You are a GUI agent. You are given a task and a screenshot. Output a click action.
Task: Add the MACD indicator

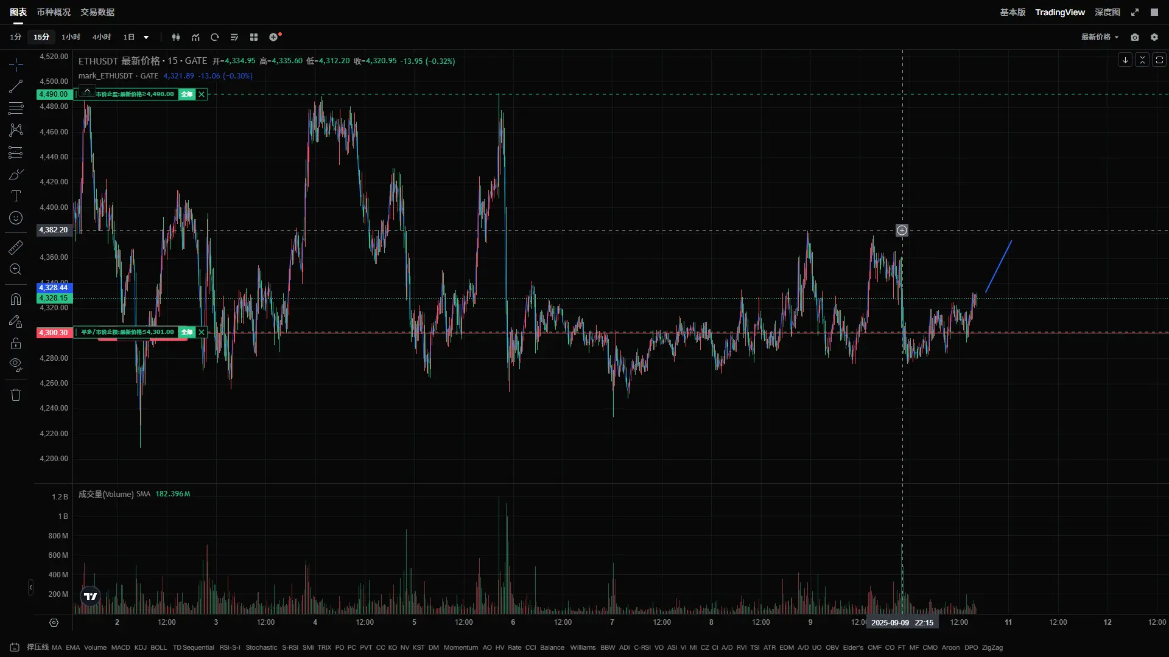pos(121,647)
